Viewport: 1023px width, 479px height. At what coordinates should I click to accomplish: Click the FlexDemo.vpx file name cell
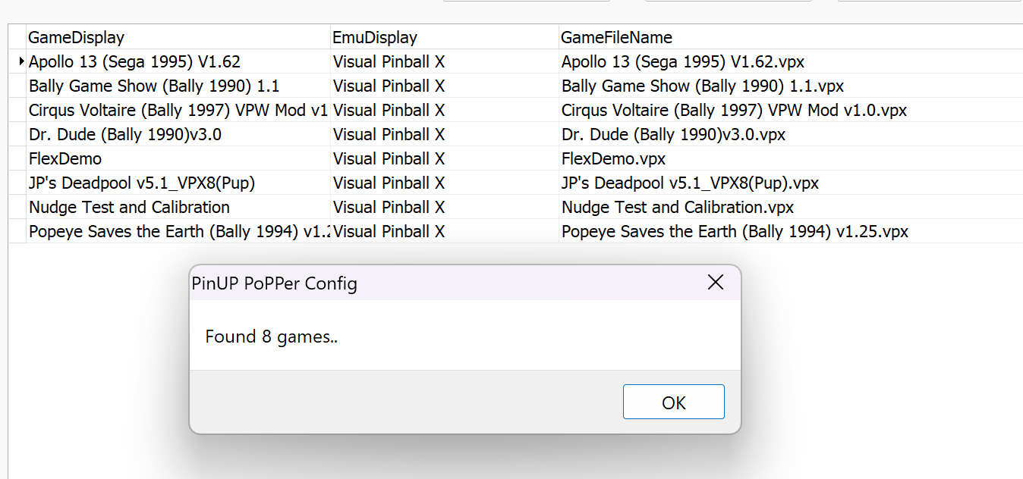click(613, 159)
